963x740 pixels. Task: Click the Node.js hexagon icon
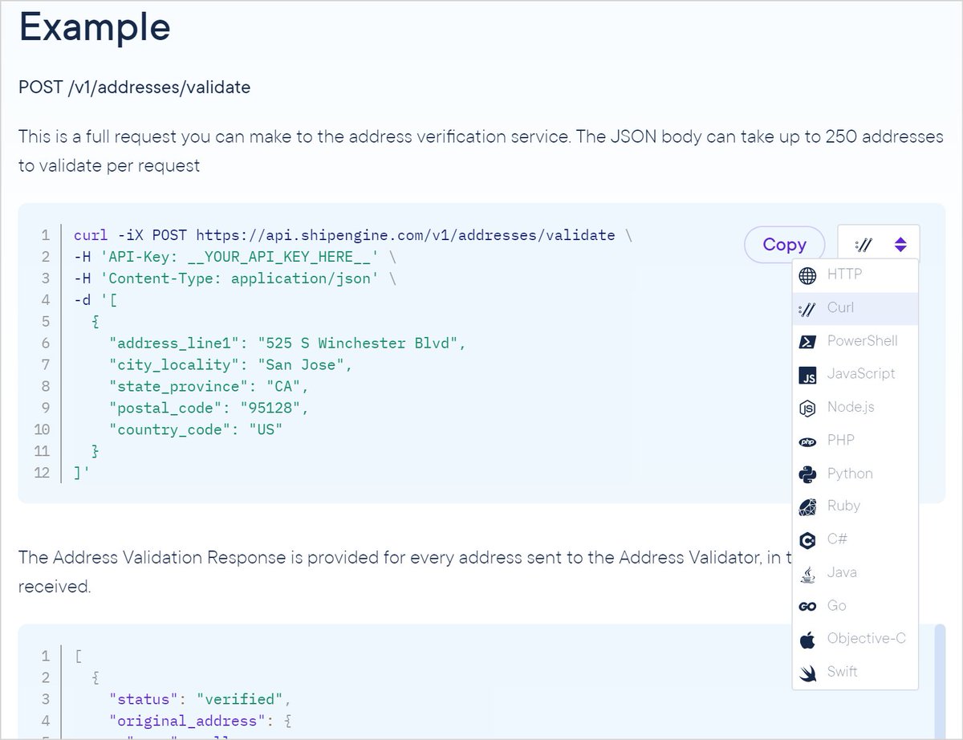[x=808, y=408]
